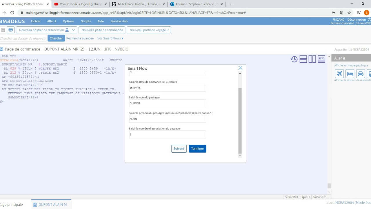Screen dimensions: 371x209
Task: Click the passenger surname field DUPONT
Action: point(168,103)
